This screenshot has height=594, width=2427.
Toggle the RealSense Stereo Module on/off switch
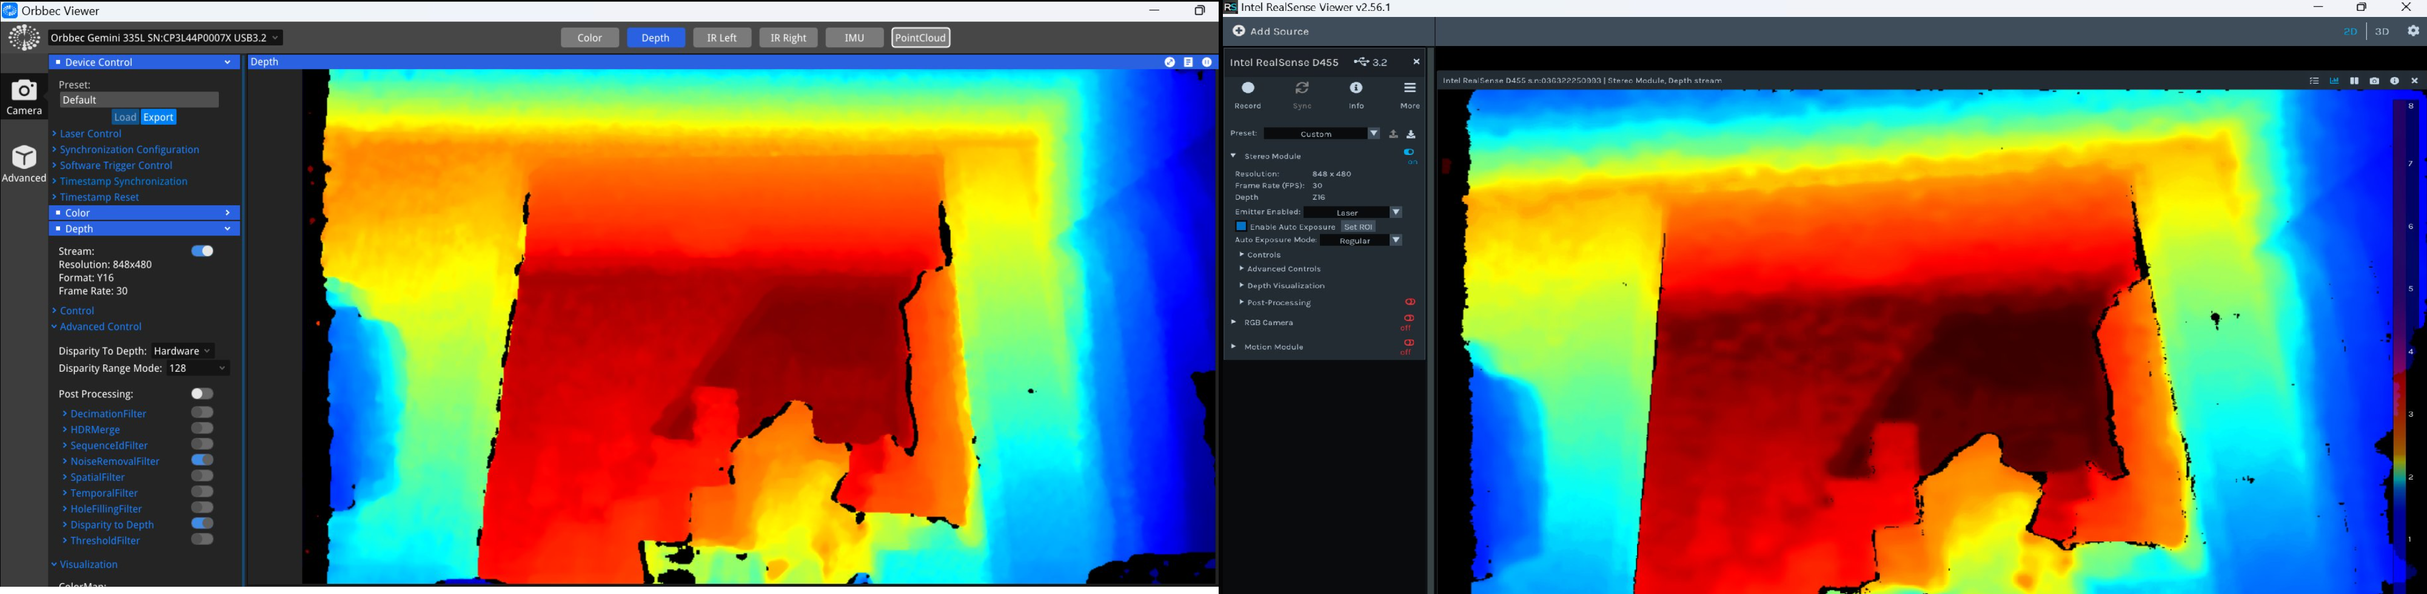(x=1410, y=153)
